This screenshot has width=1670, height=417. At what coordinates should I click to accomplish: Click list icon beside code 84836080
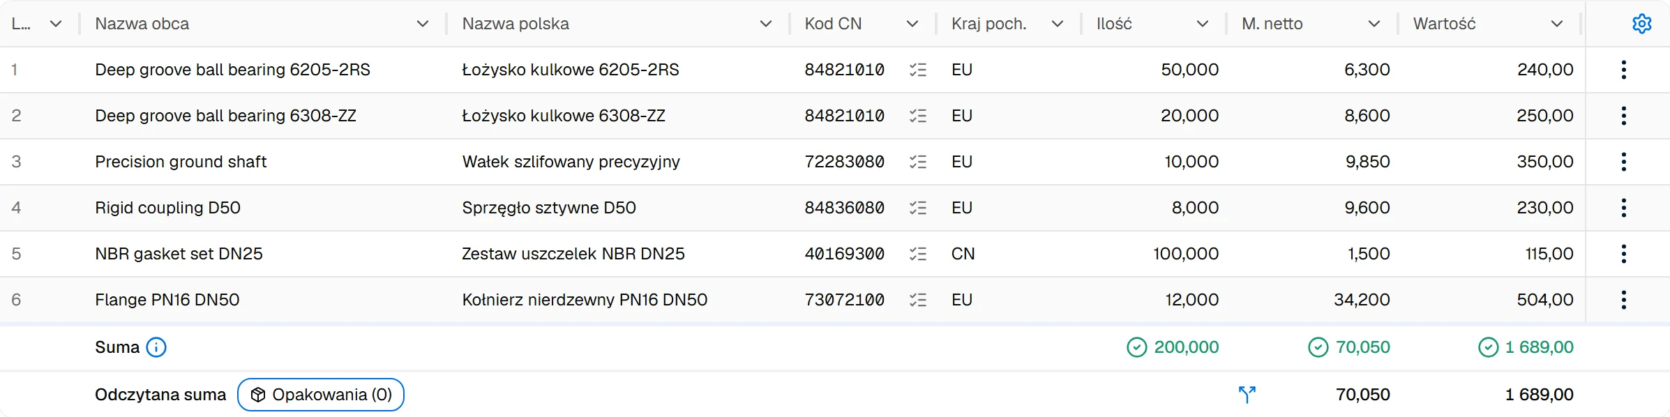pyautogui.click(x=918, y=208)
